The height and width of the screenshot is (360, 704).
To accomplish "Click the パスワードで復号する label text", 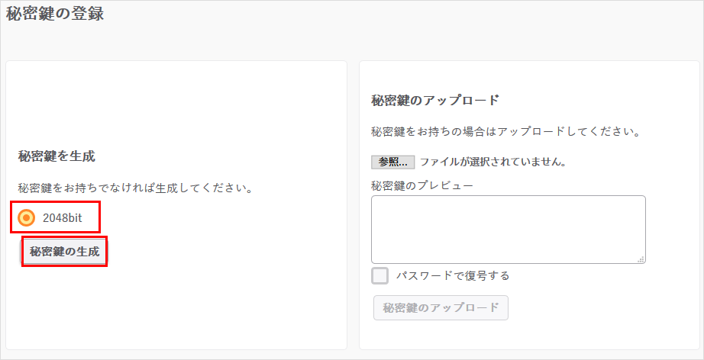I will [x=452, y=275].
